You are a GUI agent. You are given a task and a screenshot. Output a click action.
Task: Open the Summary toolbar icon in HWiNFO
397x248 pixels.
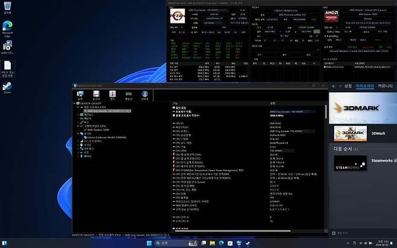[x=80, y=94]
